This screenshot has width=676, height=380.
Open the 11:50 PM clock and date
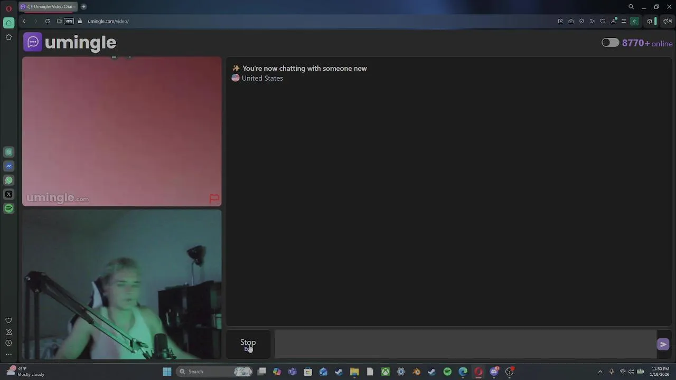pyautogui.click(x=660, y=372)
